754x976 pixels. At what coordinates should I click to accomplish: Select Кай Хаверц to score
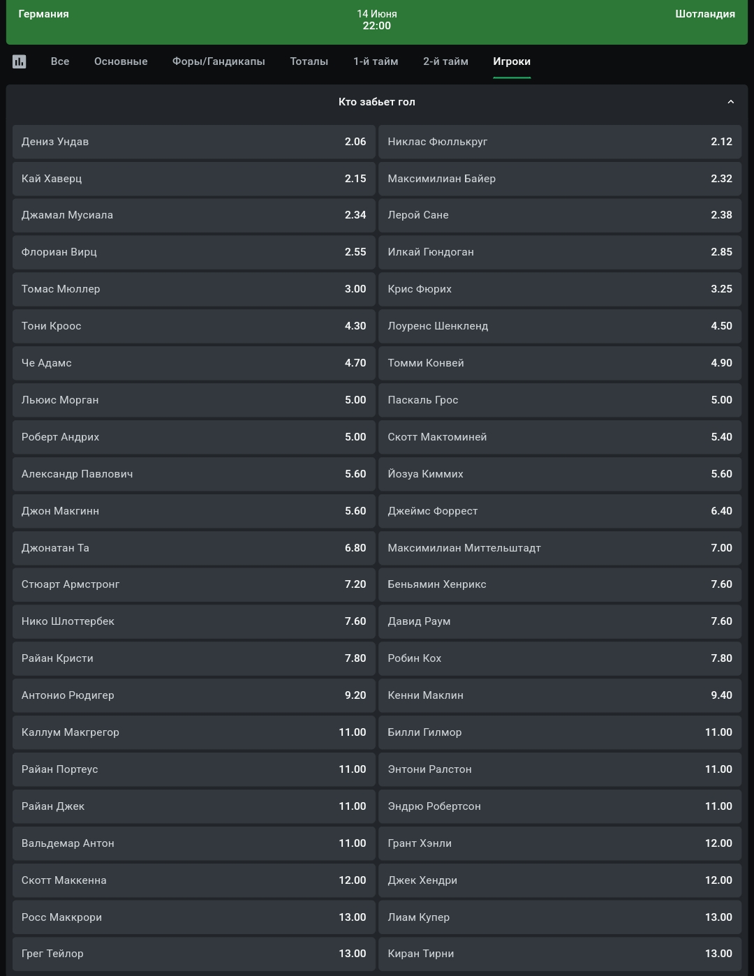tap(194, 179)
